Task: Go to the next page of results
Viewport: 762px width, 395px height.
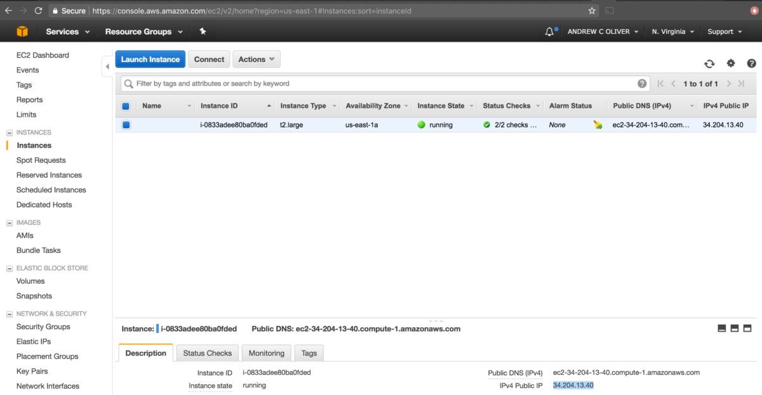Action: (728, 84)
